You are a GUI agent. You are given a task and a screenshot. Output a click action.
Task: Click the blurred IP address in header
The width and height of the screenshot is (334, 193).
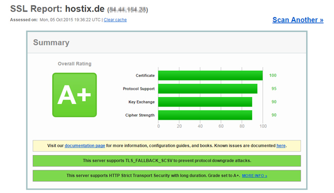pyautogui.click(x=128, y=10)
